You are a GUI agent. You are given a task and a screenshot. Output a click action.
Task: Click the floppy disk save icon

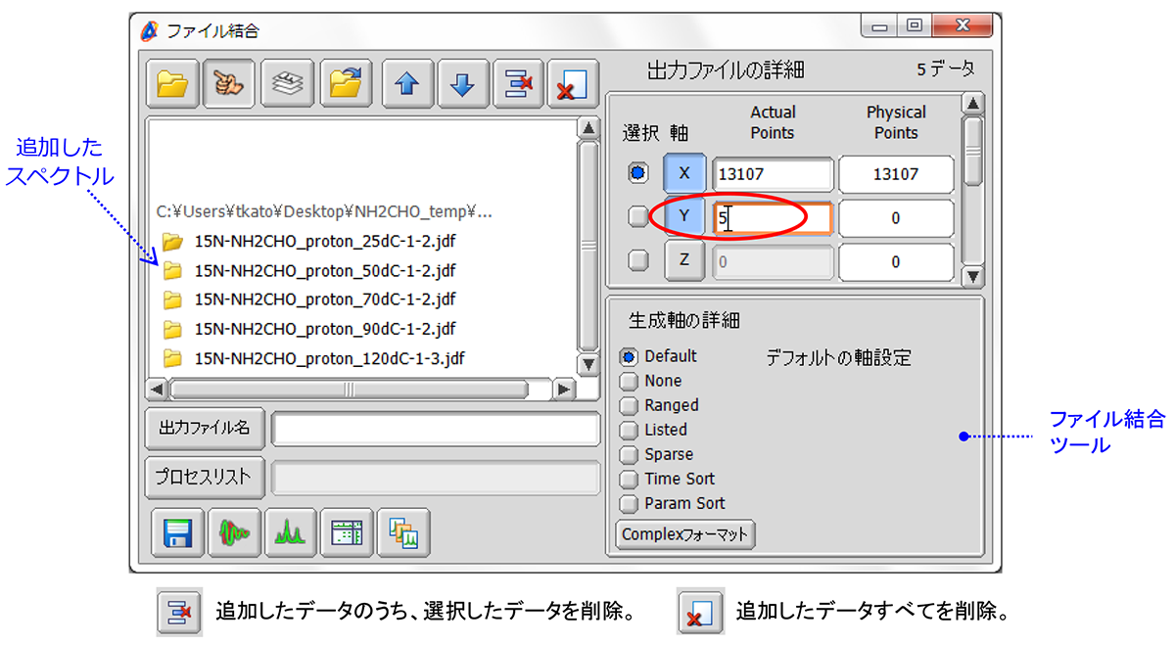click(x=177, y=532)
